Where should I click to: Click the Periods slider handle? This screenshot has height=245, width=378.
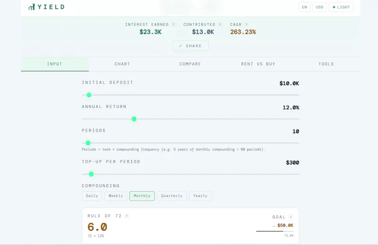88,143
